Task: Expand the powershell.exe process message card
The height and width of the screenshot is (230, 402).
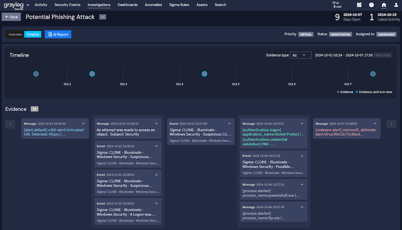Action: coord(302,184)
